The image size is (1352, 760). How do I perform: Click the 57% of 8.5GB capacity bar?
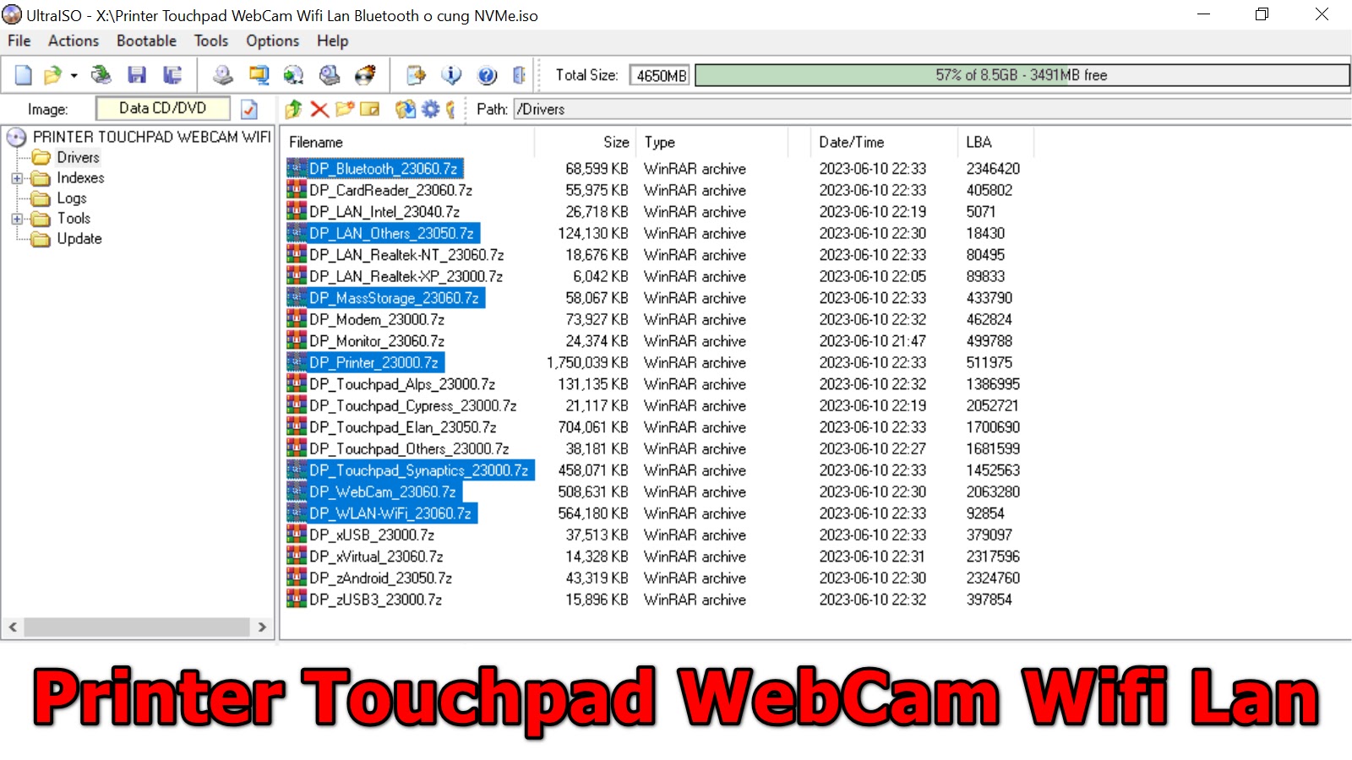click(1022, 75)
